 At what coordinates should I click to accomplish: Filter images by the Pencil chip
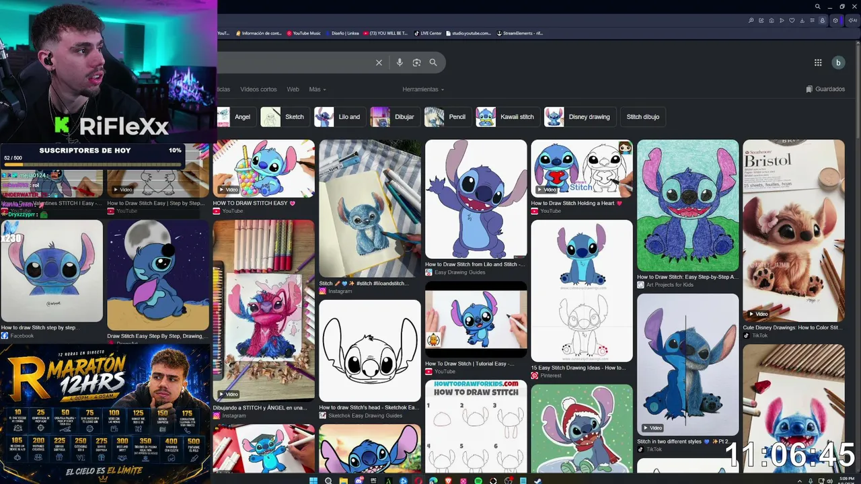pyautogui.click(x=447, y=117)
